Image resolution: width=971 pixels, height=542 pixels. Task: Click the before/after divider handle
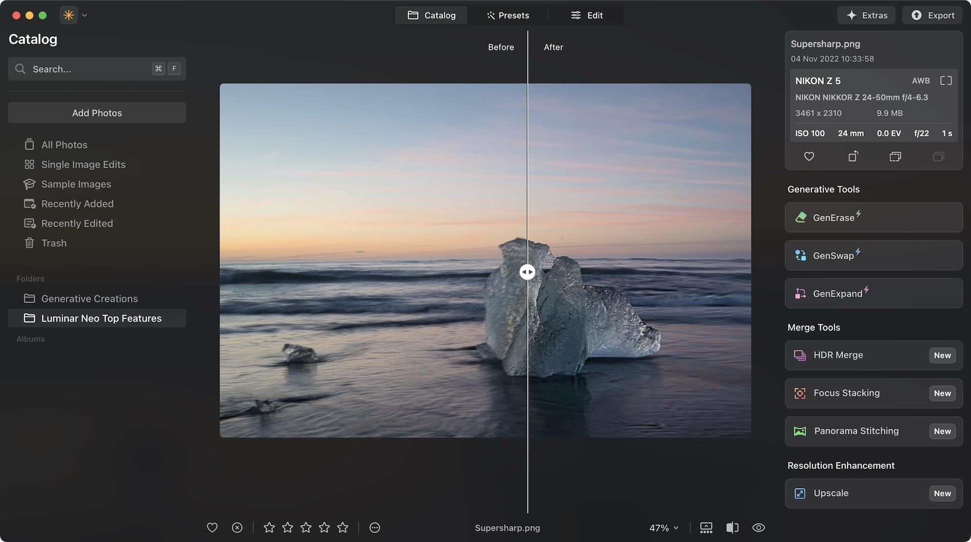[x=527, y=272]
